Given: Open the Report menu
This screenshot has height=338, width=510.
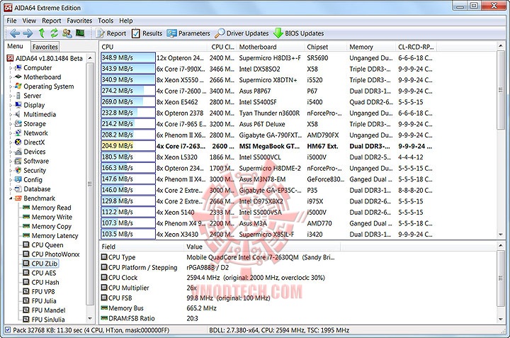Looking at the screenshot, I should tap(52, 21).
